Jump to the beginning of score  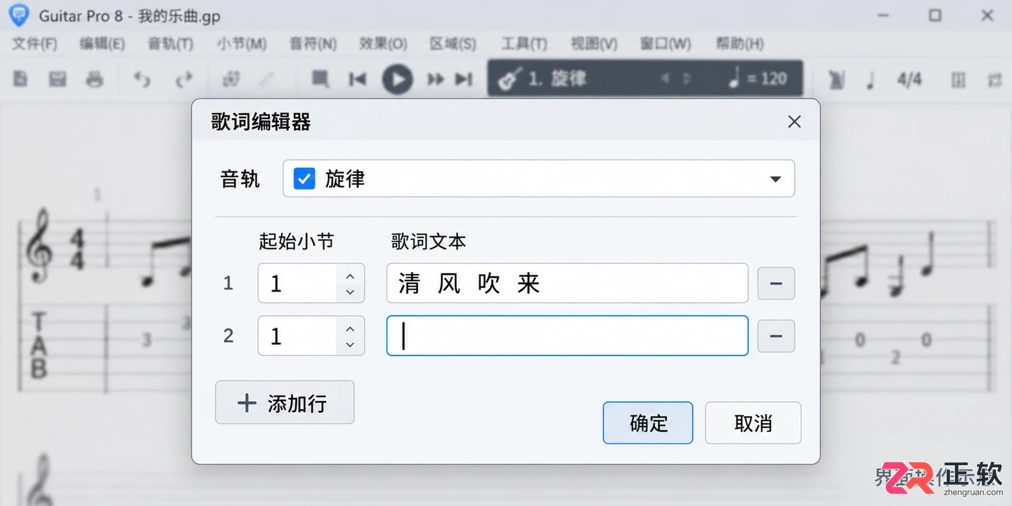358,79
